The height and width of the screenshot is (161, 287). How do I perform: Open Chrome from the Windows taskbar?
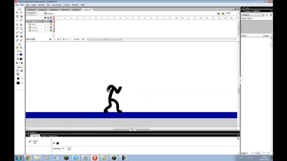[28, 158]
